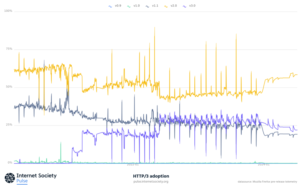Click the 2022-01 x-axis date label
The height and width of the screenshot is (187, 302).
point(133,165)
